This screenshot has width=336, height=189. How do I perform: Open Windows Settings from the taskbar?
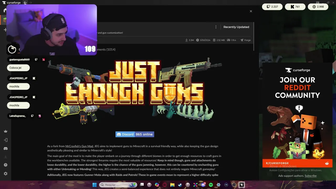[x=218, y=185]
